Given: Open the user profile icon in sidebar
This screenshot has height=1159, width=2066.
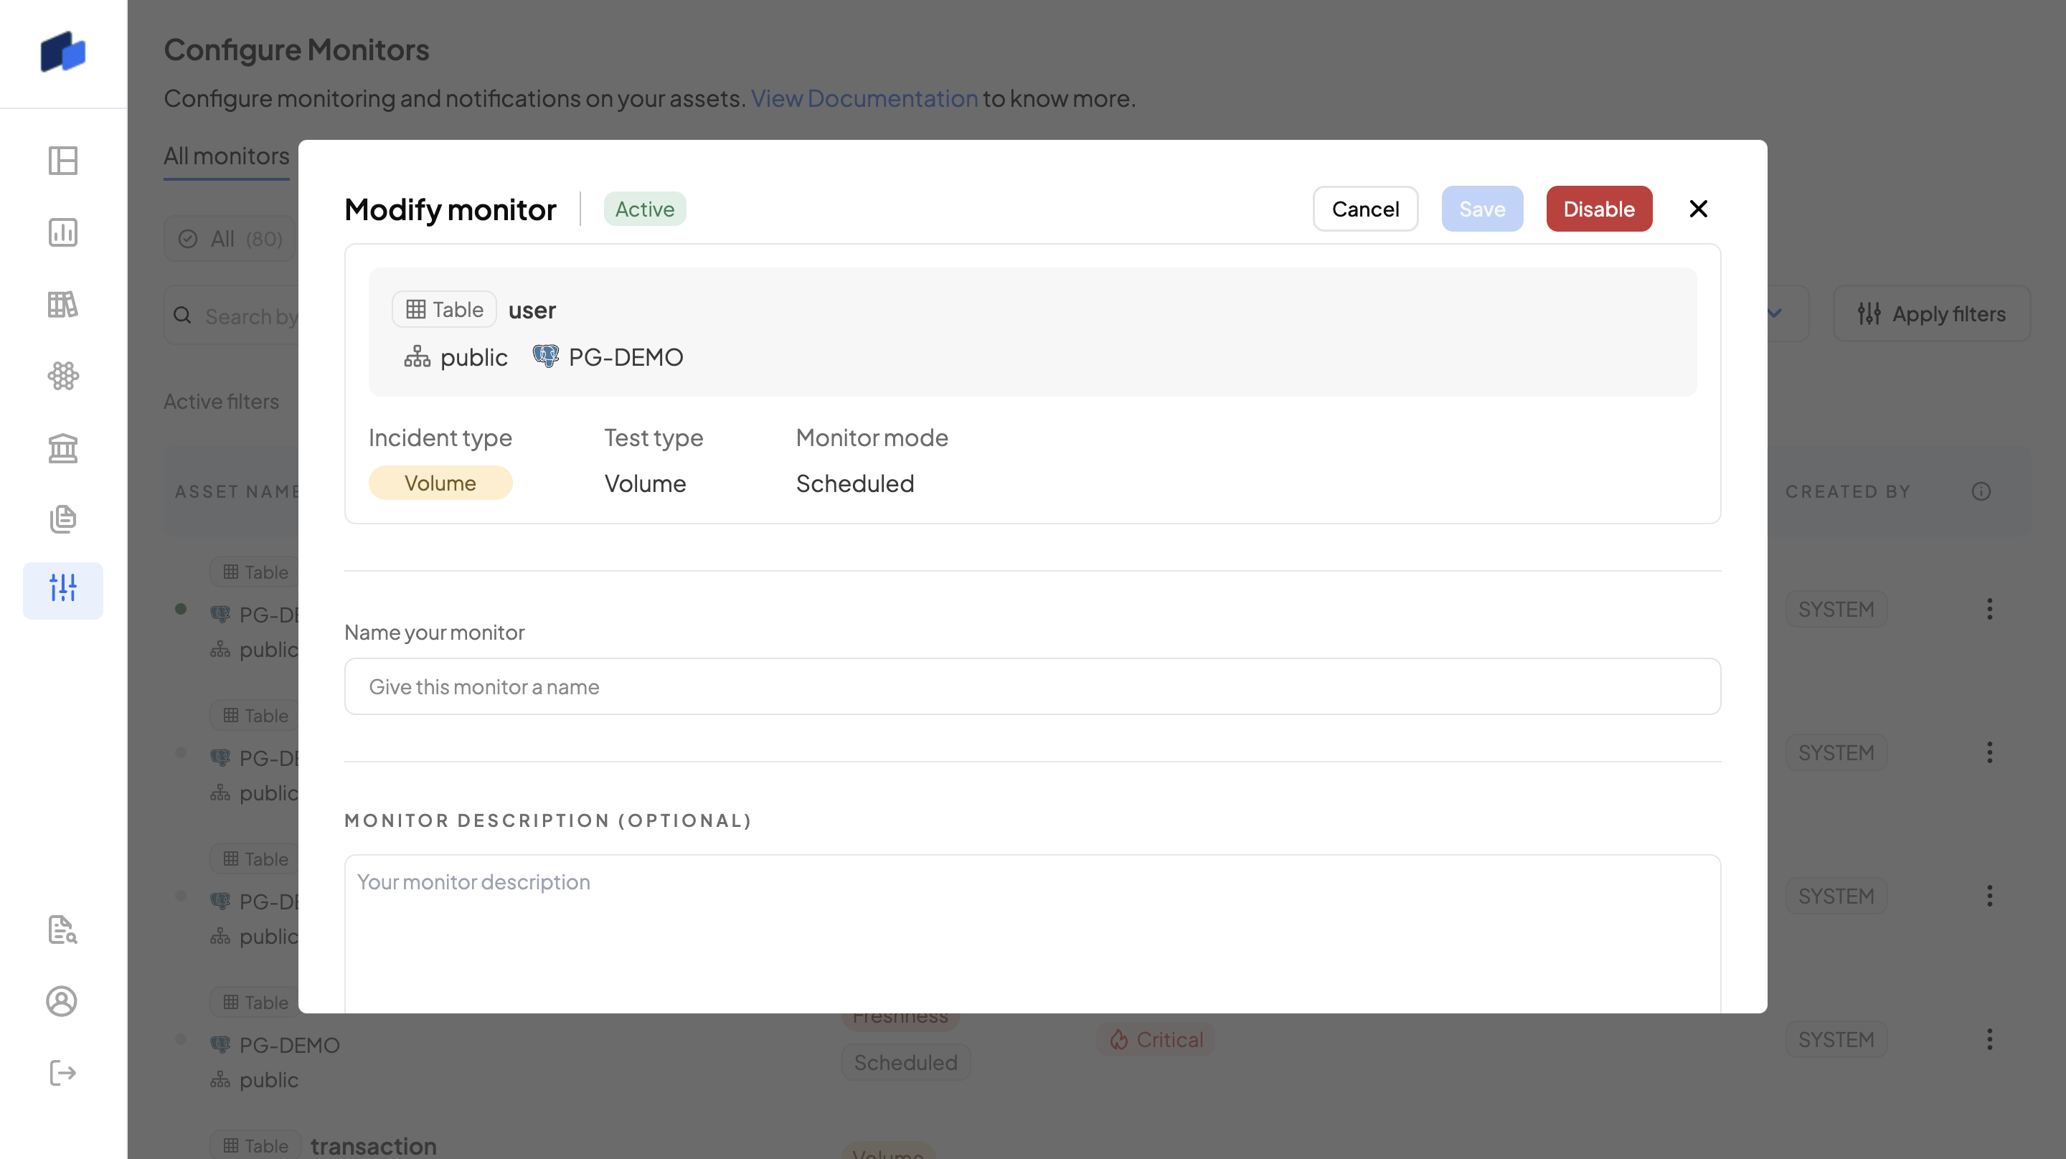Looking at the screenshot, I should tap(62, 1001).
